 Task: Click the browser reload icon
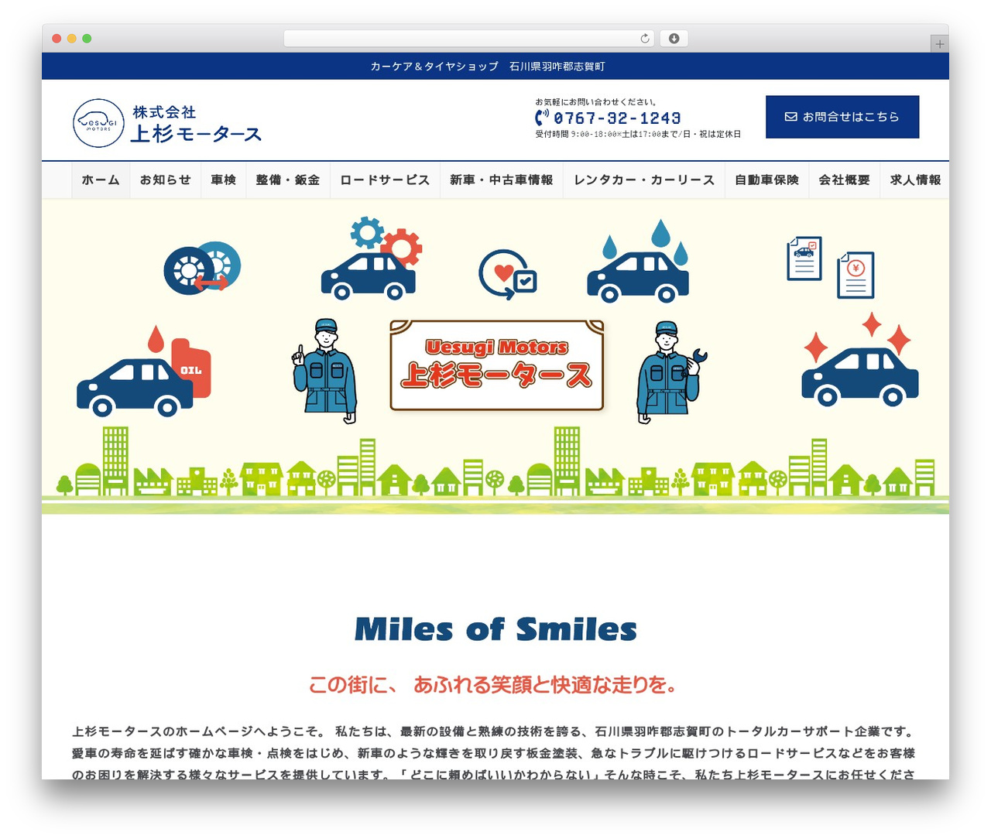click(645, 39)
